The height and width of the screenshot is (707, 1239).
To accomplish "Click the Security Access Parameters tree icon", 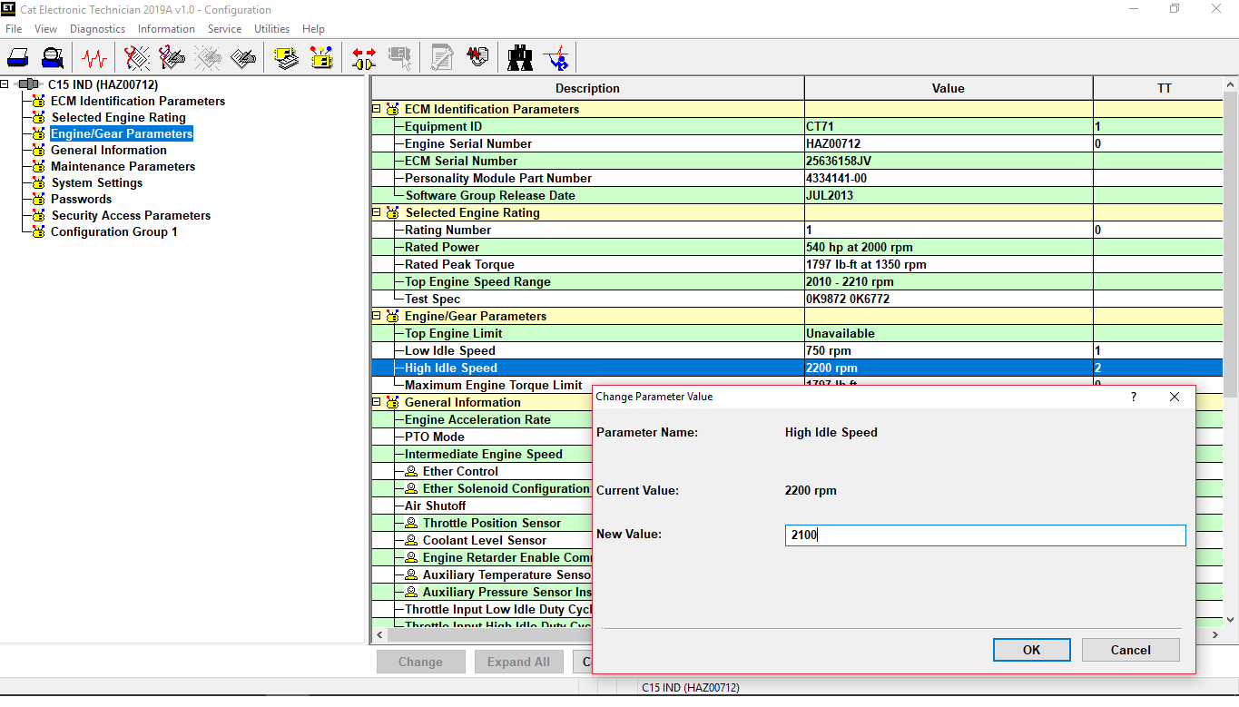I will [38, 216].
